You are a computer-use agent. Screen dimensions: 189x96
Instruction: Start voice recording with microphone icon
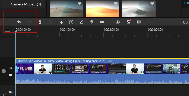pyautogui.click(x=92, y=22)
